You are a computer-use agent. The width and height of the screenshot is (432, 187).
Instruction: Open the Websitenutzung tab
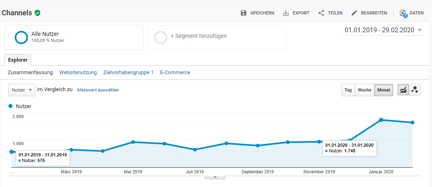[x=78, y=73]
